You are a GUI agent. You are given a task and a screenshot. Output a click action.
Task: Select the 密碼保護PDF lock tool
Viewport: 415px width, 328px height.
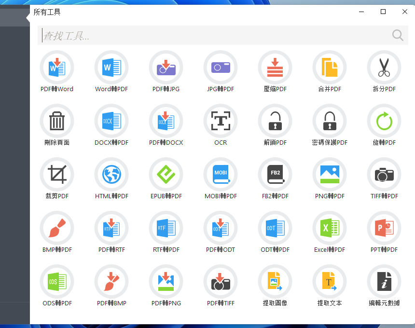coord(330,121)
